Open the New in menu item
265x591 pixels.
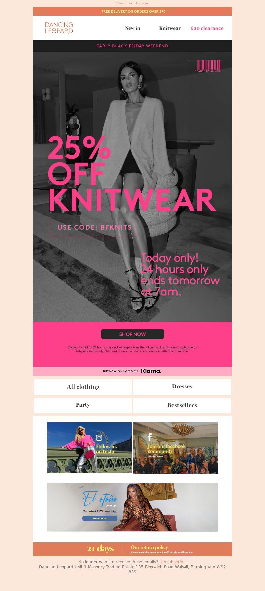point(132,28)
